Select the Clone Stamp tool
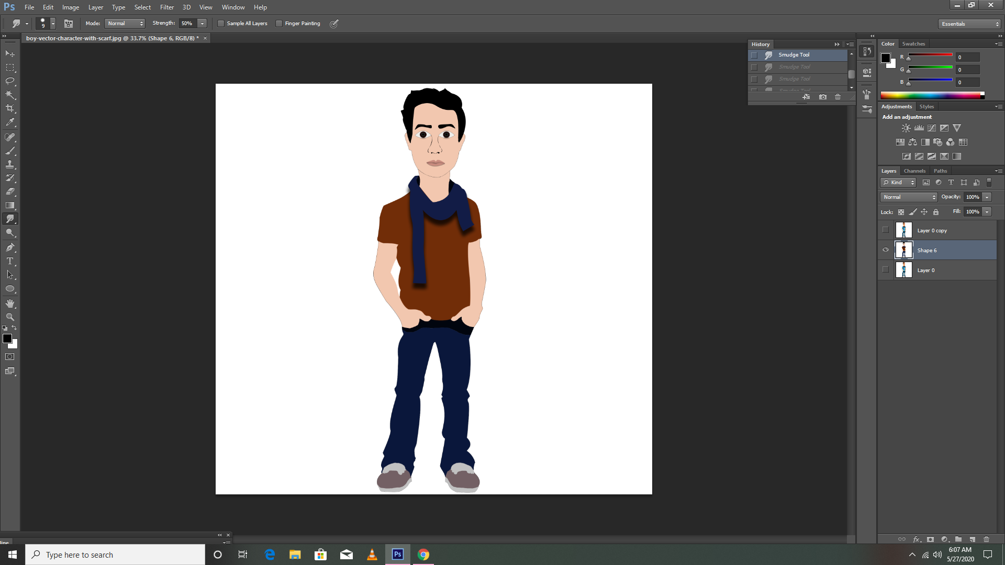 tap(10, 164)
